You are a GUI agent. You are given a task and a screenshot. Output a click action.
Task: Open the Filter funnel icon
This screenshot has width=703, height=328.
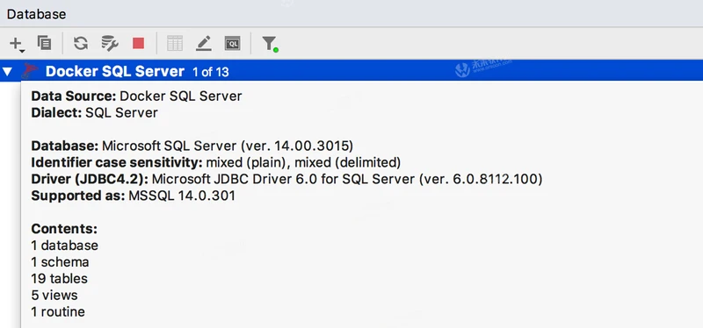coord(269,43)
